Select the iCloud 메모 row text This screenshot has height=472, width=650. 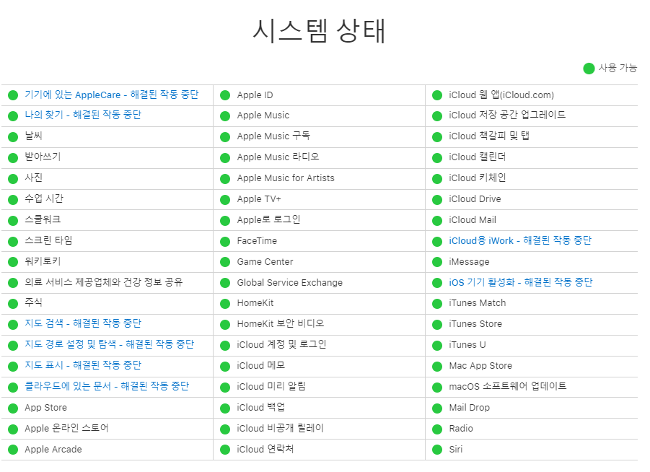pyautogui.click(x=260, y=366)
